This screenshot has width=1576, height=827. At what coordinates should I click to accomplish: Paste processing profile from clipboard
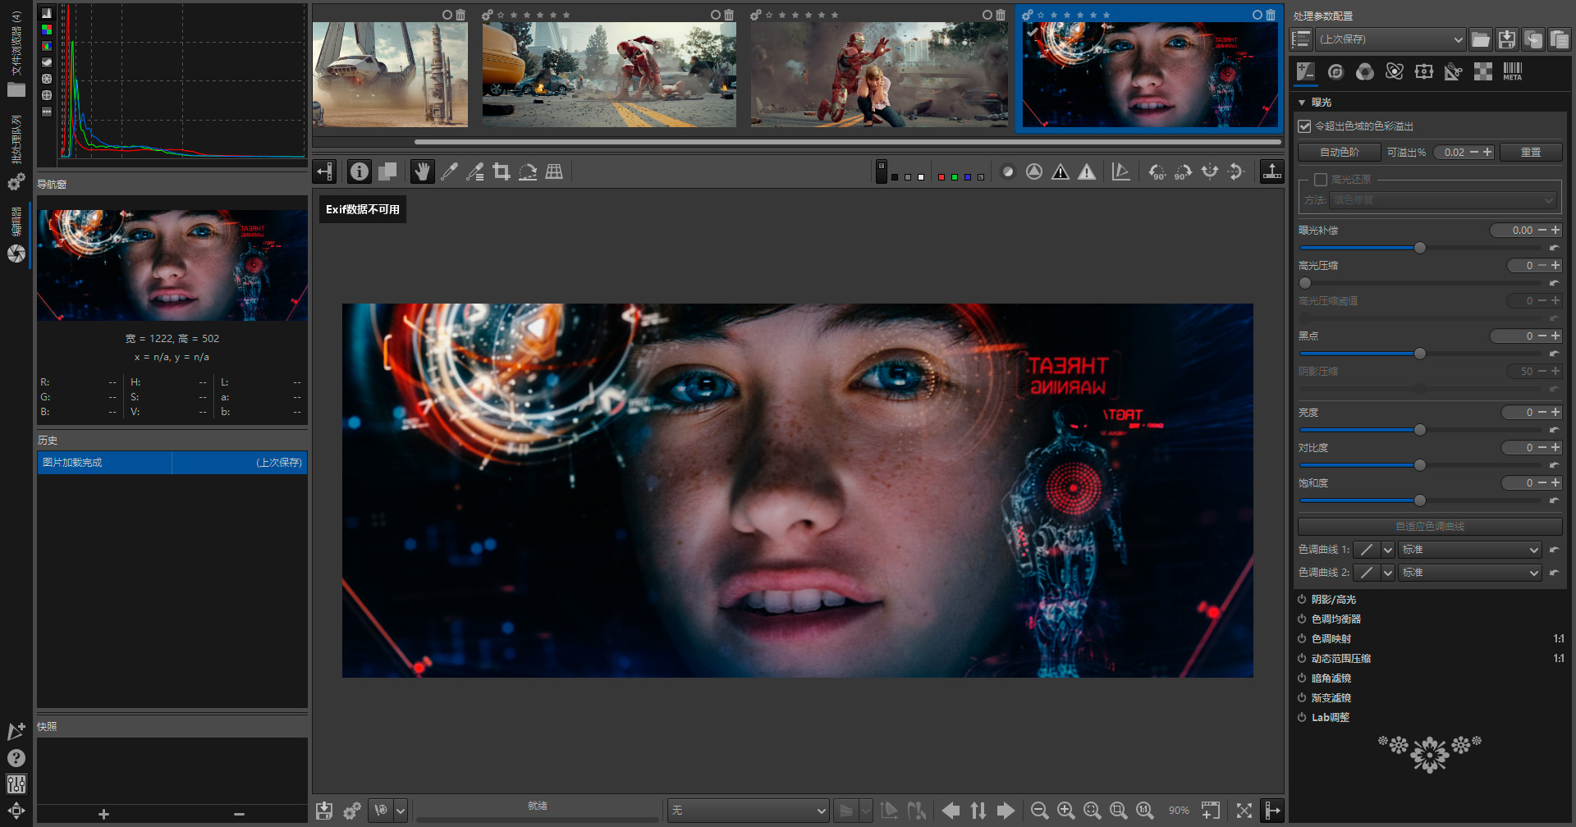[1559, 39]
